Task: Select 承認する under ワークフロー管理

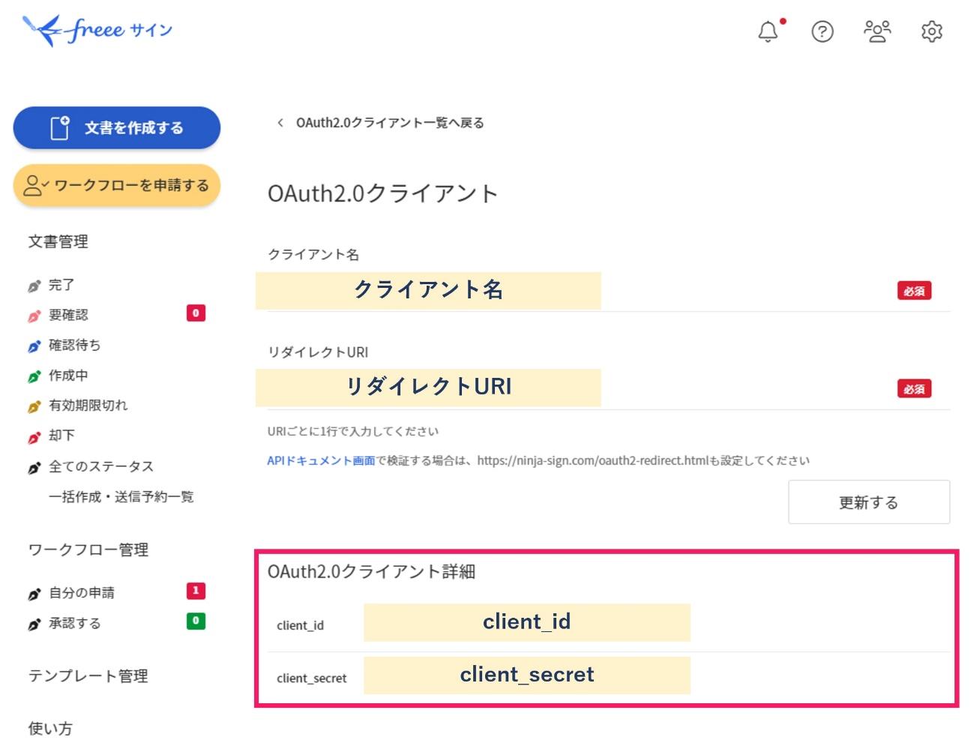Action: click(73, 622)
